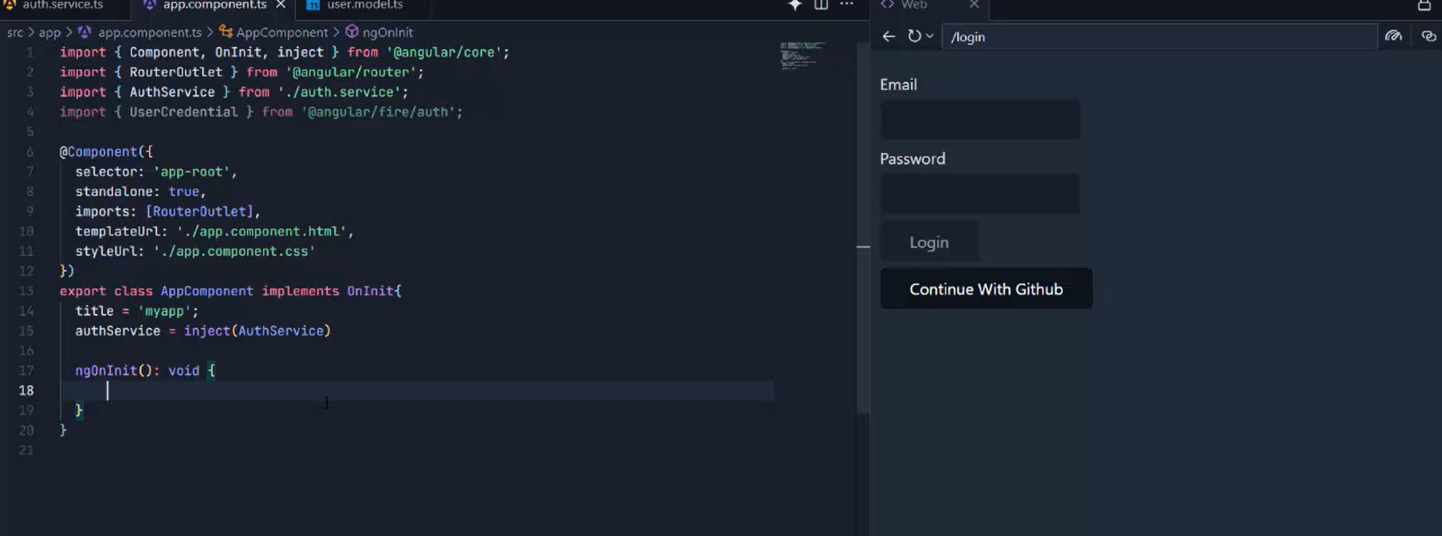Click './auth.service' import path
The width and height of the screenshot is (1442, 536).
coord(339,92)
